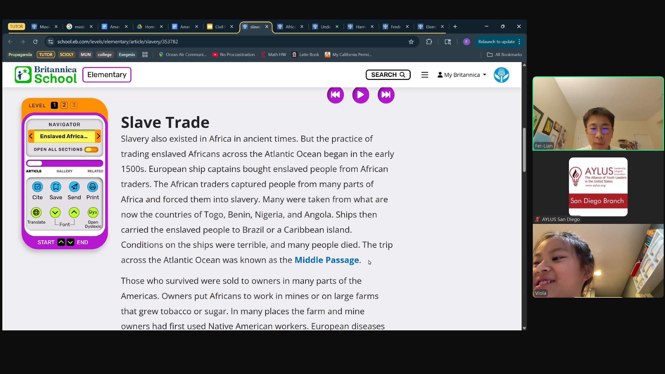Click the Article/Gallery/Related purple slider
The height and width of the screenshot is (374, 665).
pyautogui.click(x=64, y=163)
